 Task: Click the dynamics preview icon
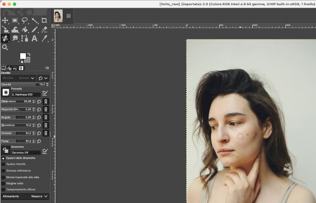coord(6,150)
